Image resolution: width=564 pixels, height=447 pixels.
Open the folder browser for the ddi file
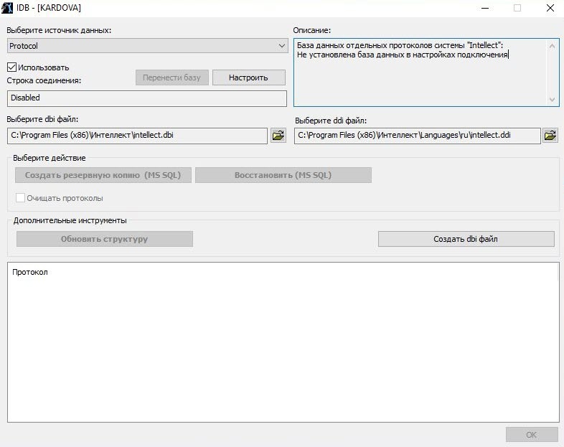[x=550, y=136]
